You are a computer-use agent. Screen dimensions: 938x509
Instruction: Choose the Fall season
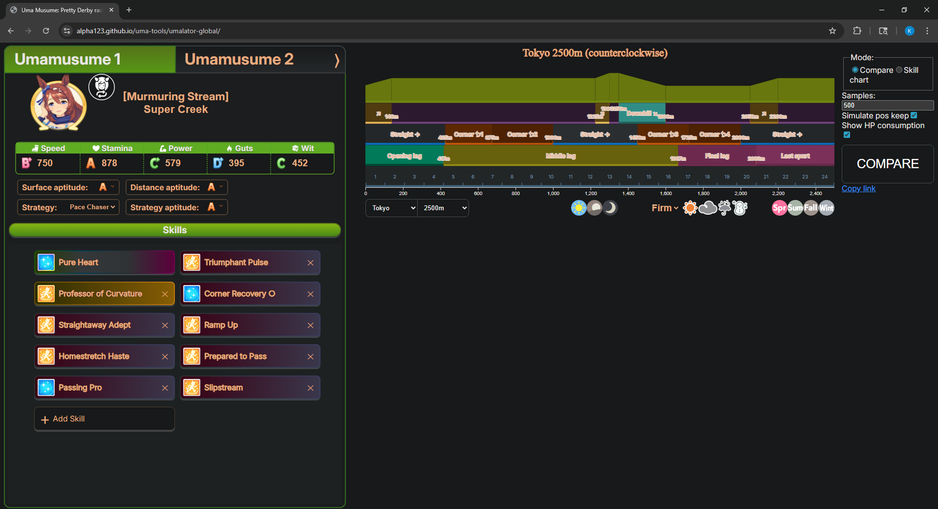(810, 208)
